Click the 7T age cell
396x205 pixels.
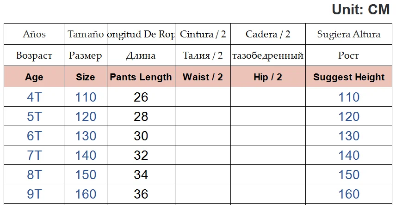(x=34, y=156)
